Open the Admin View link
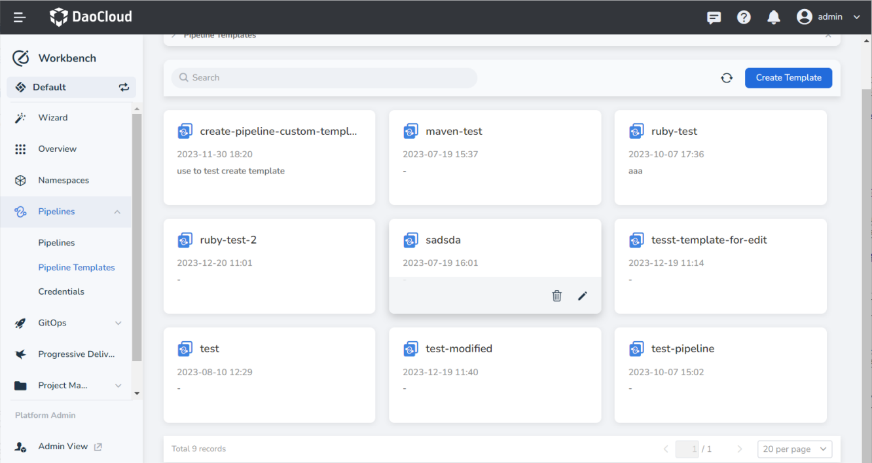 (x=63, y=447)
